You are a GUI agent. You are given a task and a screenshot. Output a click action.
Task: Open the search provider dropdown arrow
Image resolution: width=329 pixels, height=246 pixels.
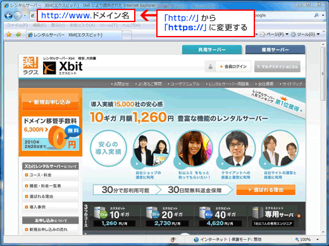[x=323, y=15]
